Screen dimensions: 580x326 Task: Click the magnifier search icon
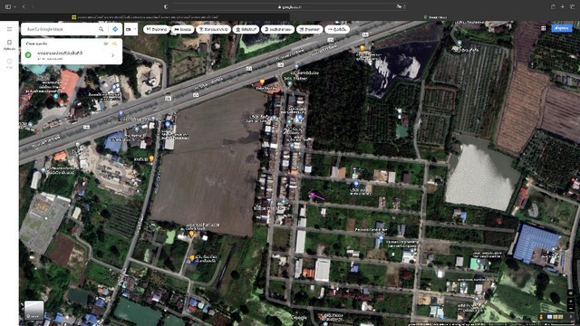click(x=101, y=29)
